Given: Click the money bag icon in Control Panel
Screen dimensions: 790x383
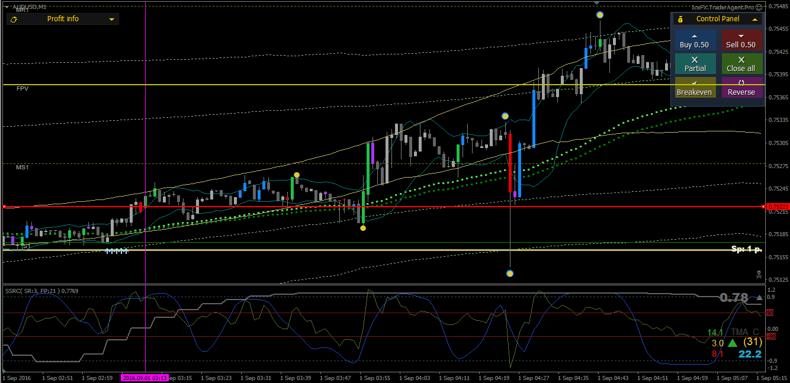Looking at the screenshot, I should pyautogui.click(x=680, y=19).
